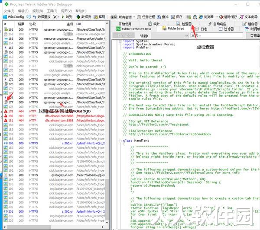Open the 文本向导 text wizard

point(248,17)
